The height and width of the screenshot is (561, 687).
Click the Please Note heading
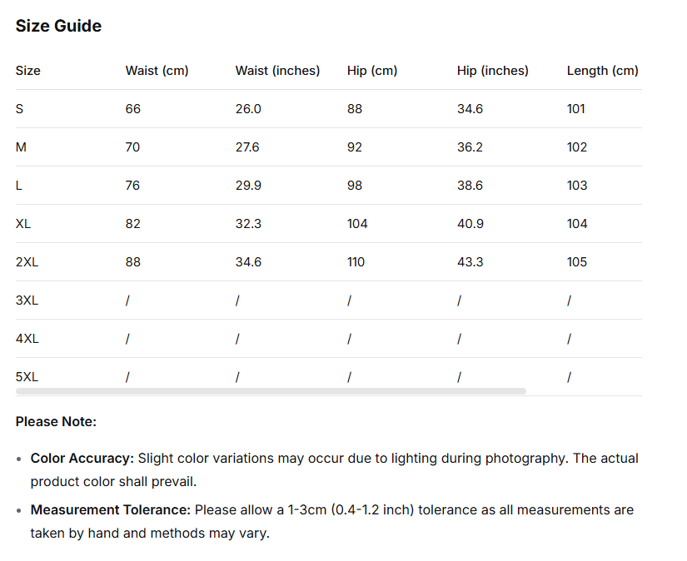point(56,422)
